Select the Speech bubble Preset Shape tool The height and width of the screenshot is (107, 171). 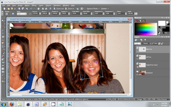[3, 72]
